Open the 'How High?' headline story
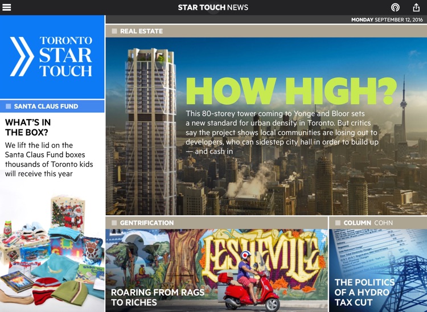This screenshot has height=312, width=427. (x=290, y=91)
